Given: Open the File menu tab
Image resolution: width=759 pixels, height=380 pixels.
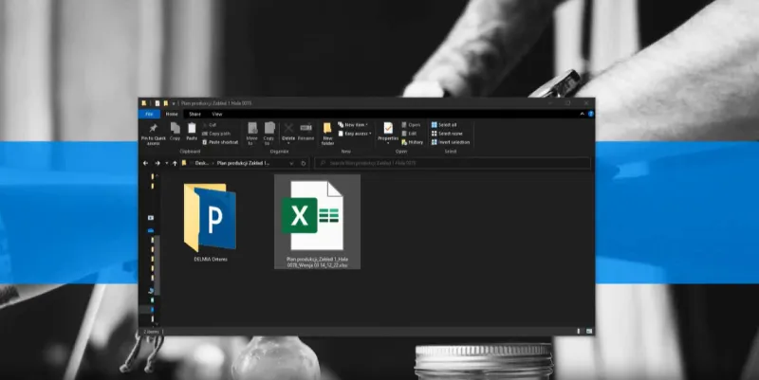Looking at the screenshot, I should pos(149,114).
